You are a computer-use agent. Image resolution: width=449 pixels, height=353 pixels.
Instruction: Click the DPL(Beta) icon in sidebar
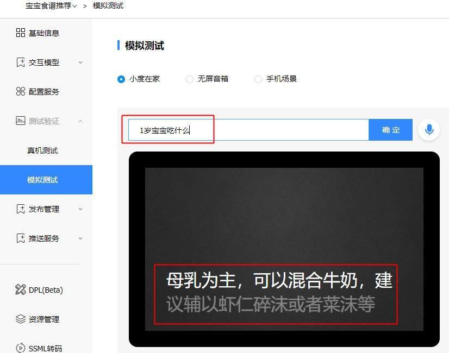(x=21, y=289)
